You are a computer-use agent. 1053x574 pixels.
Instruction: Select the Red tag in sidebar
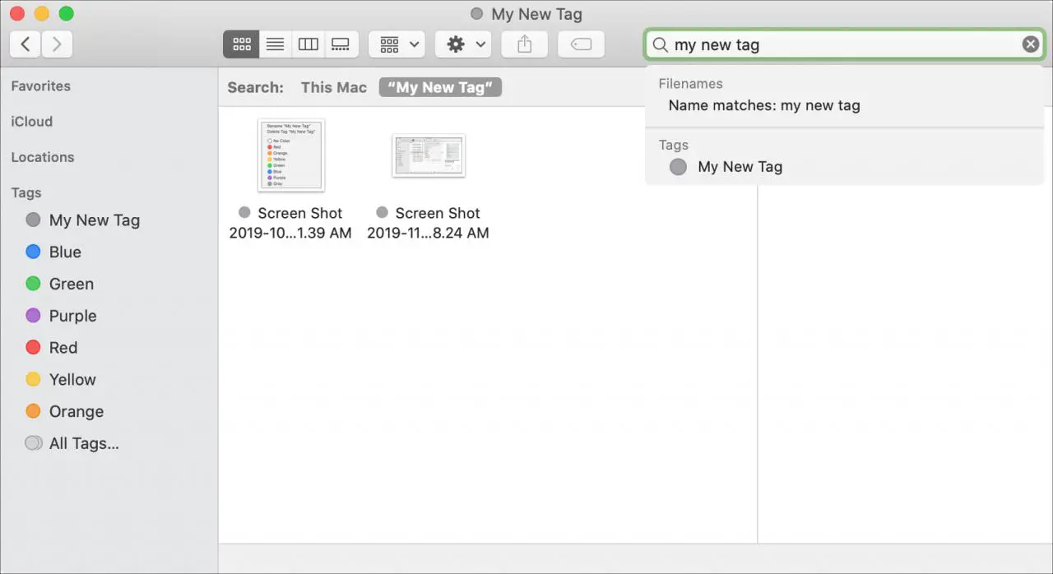coord(63,348)
